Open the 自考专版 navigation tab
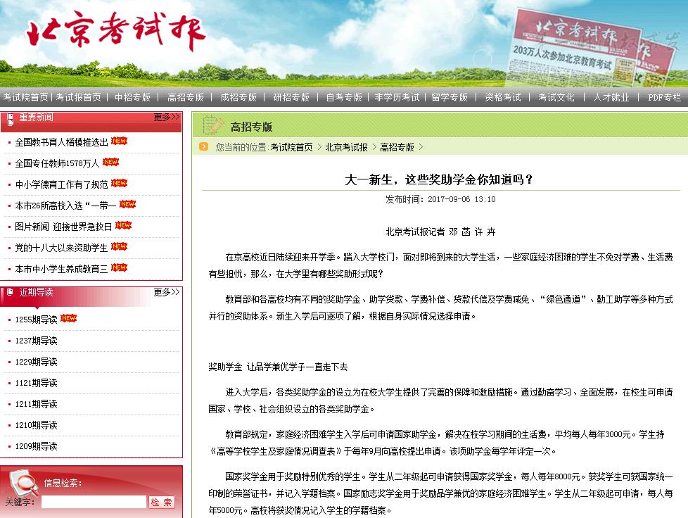Screen dimensions: 688x518 344,98
